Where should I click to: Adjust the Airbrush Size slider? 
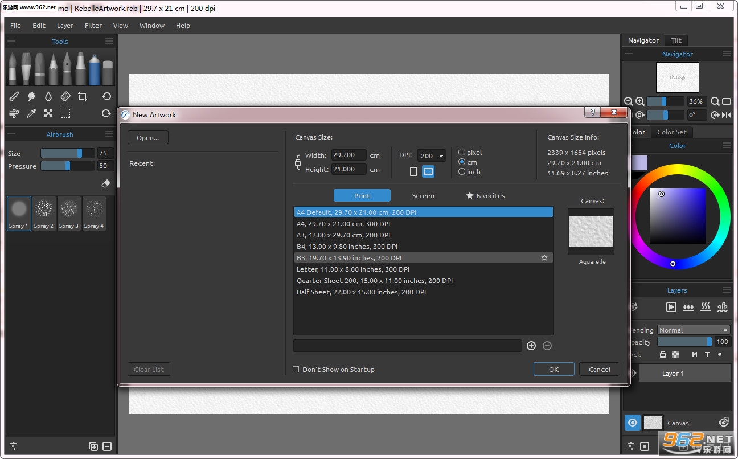67,153
